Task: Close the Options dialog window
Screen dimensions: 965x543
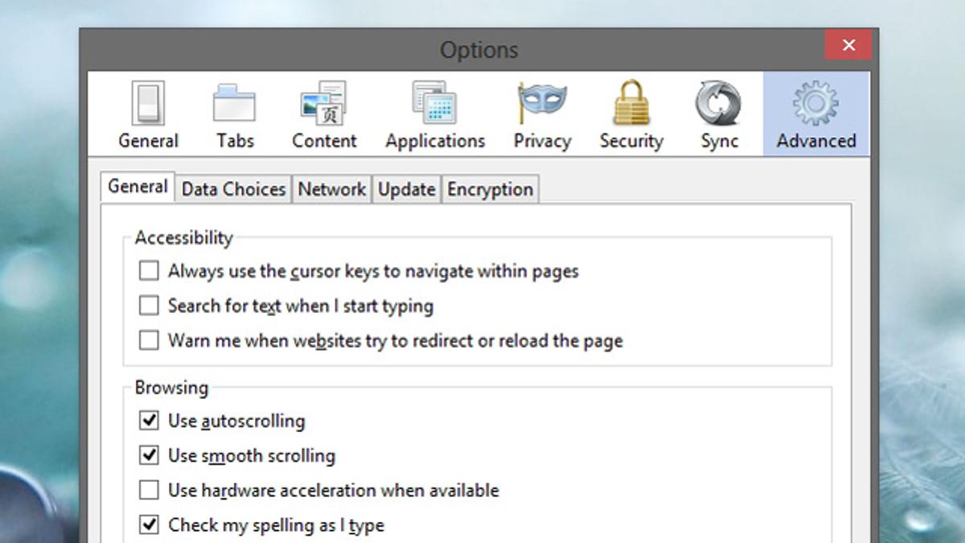Action: 848,45
